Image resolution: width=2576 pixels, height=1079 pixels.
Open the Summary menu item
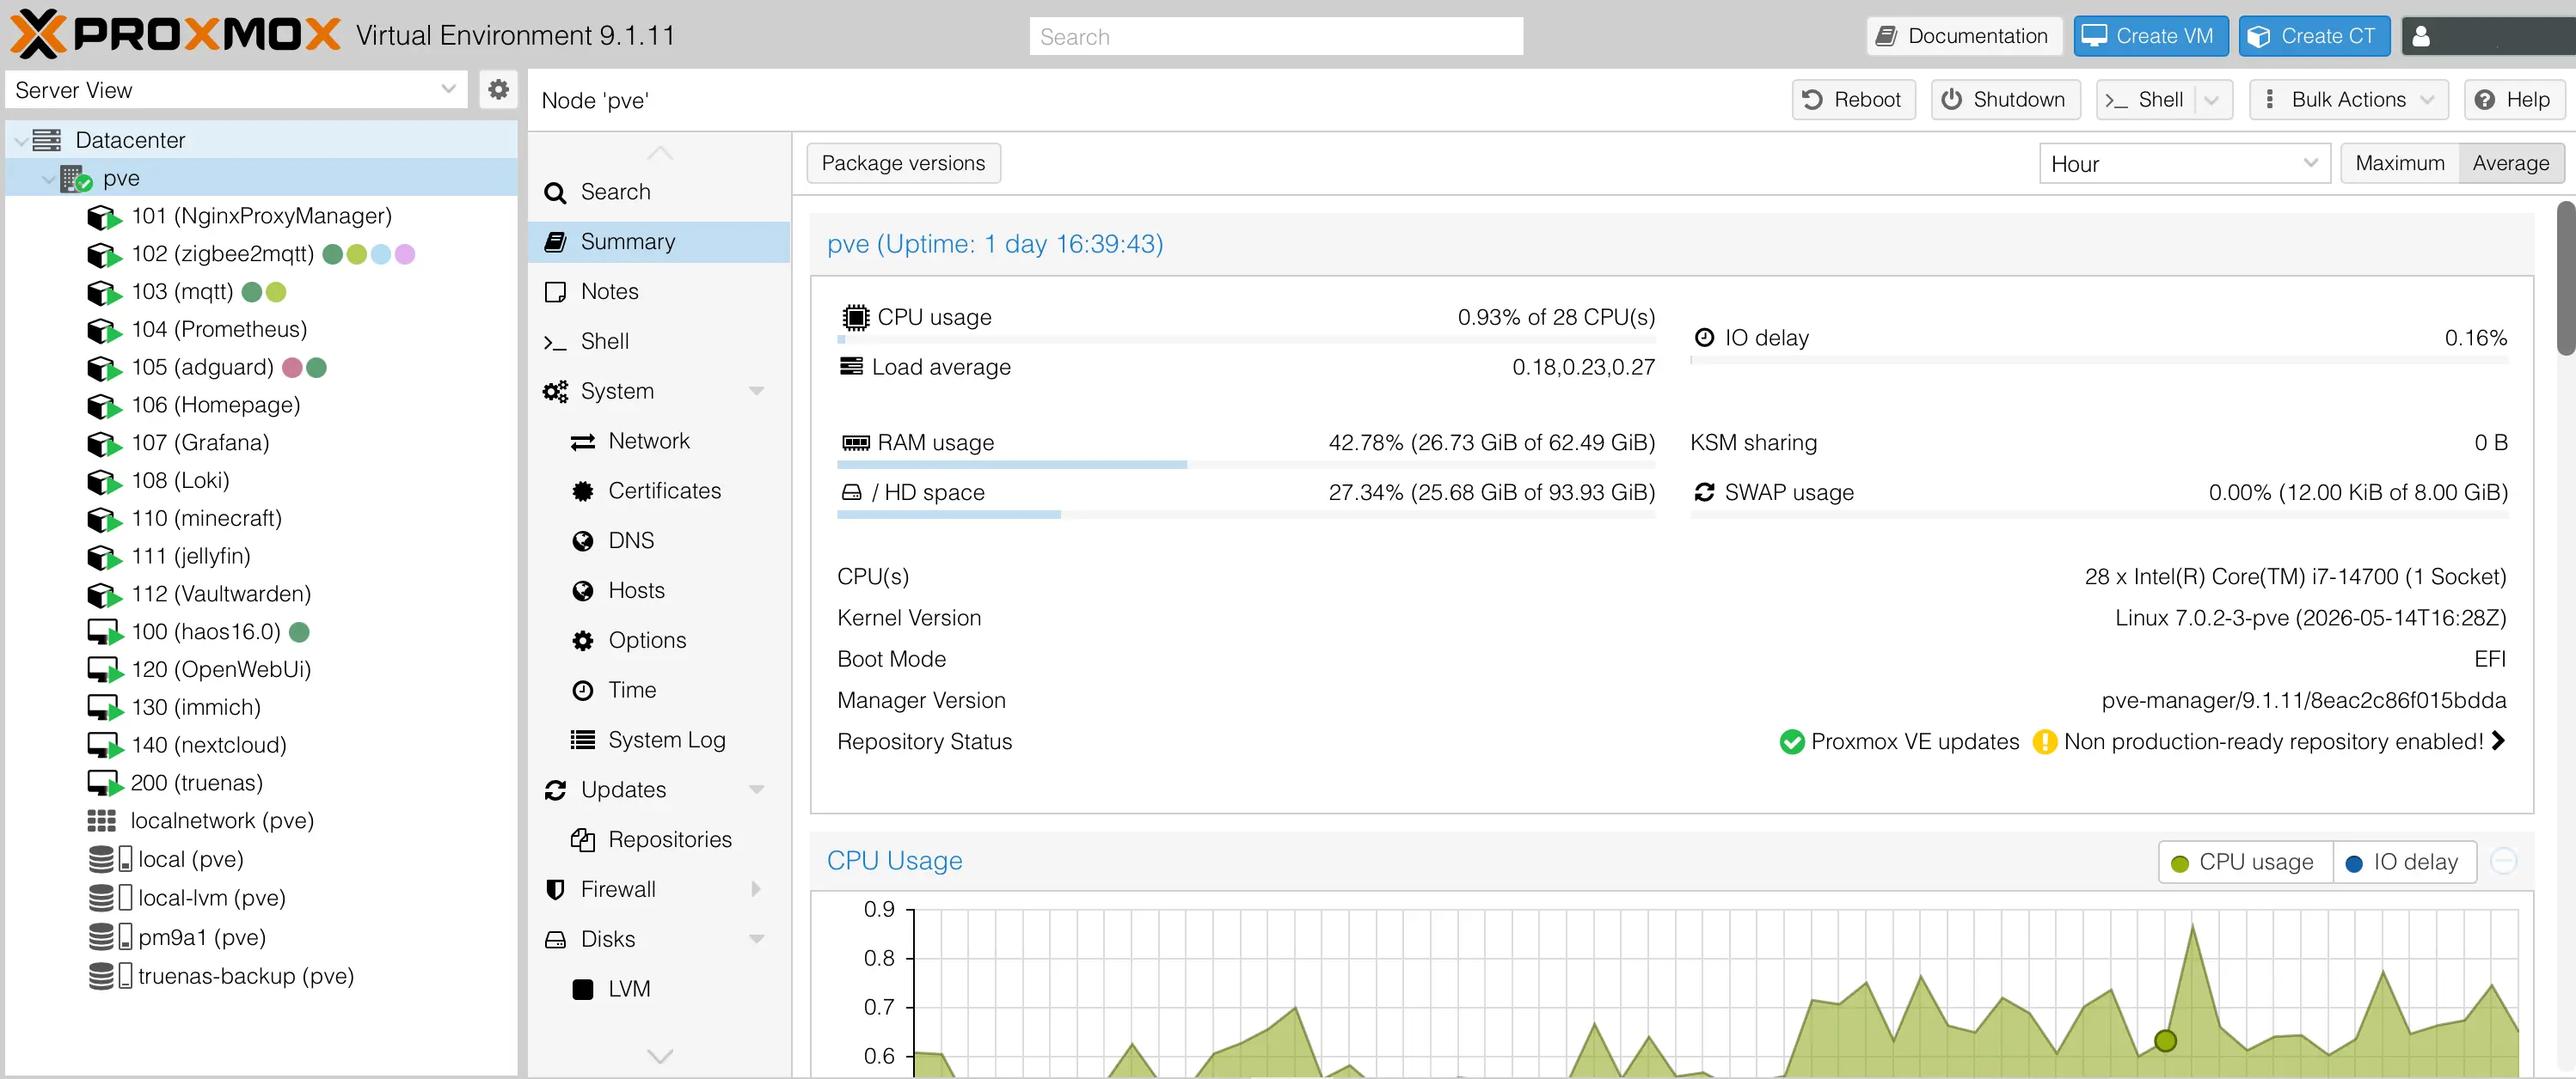(659, 241)
